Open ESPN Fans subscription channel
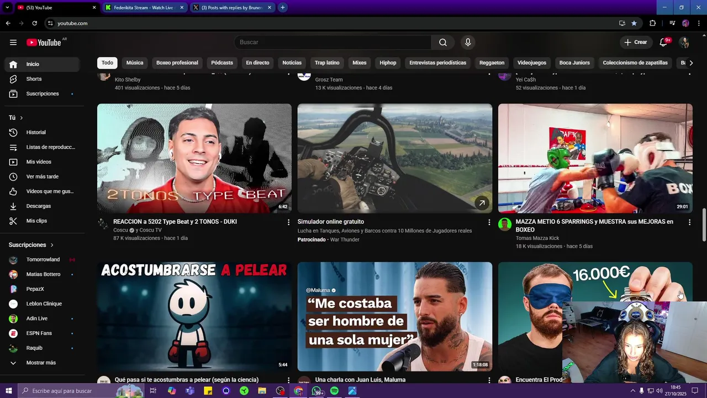Image resolution: width=707 pixels, height=398 pixels. [x=42, y=333]
